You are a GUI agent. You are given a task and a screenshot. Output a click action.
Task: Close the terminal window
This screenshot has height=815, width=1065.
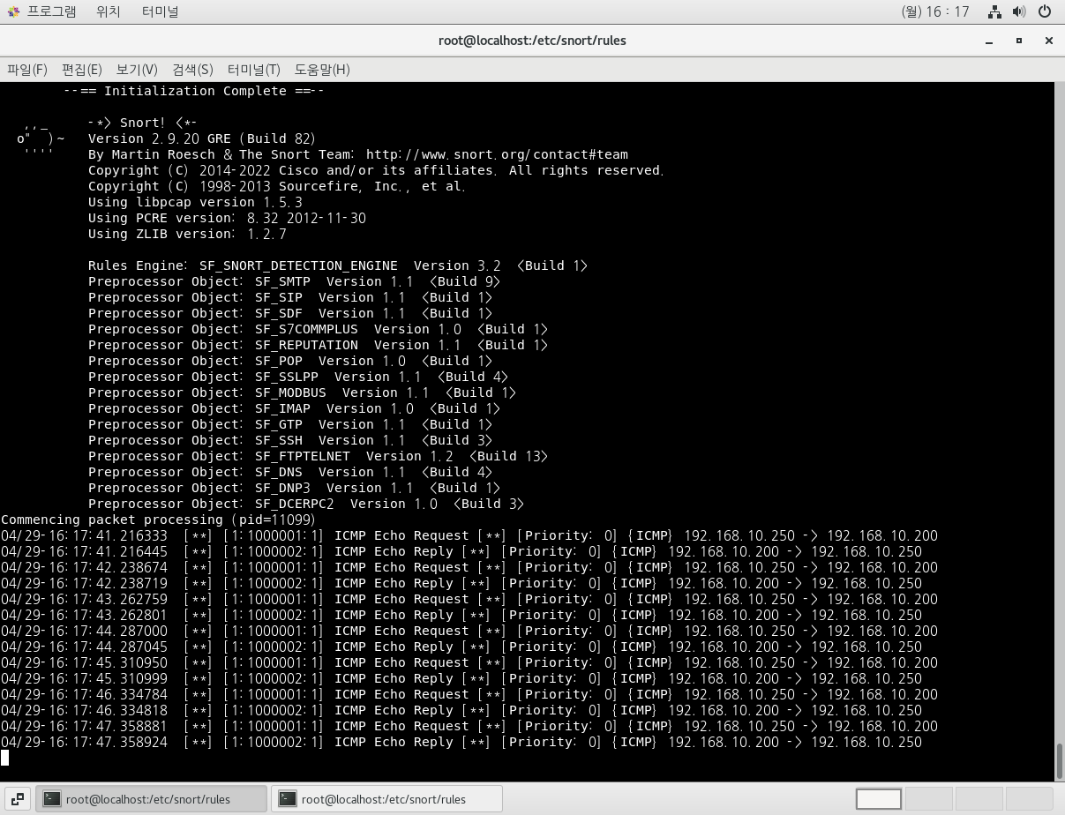click(1048, 41)
